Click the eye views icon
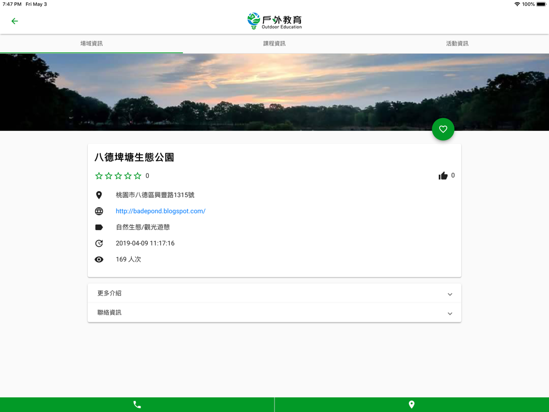This screenshot has width=549, height=412. (99, 260)
